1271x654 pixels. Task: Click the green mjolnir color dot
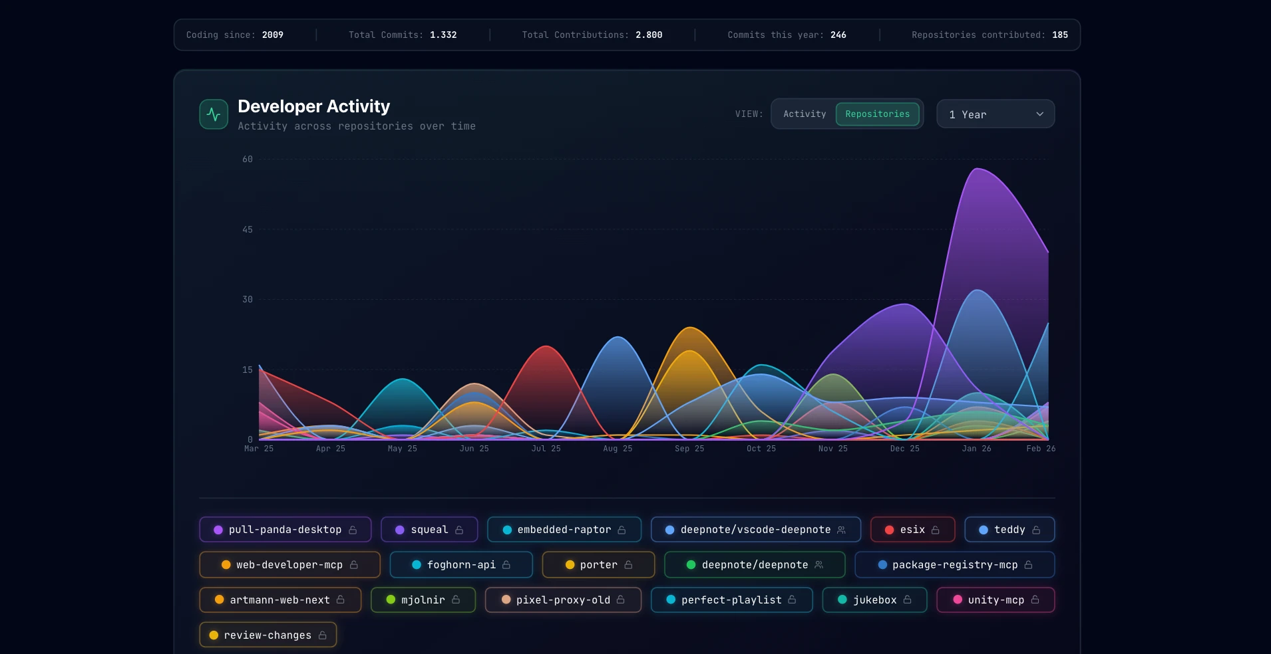click(x=391, y=599)
